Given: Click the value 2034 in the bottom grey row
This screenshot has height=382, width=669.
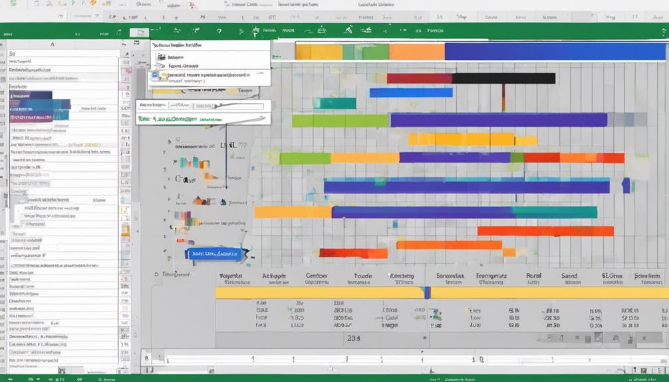Looking at the screenshot, I should click(353, 338).
